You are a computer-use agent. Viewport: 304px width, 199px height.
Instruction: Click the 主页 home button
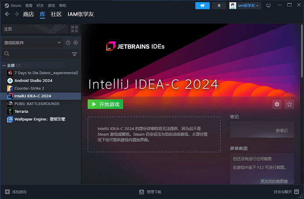tap(35, 29)
